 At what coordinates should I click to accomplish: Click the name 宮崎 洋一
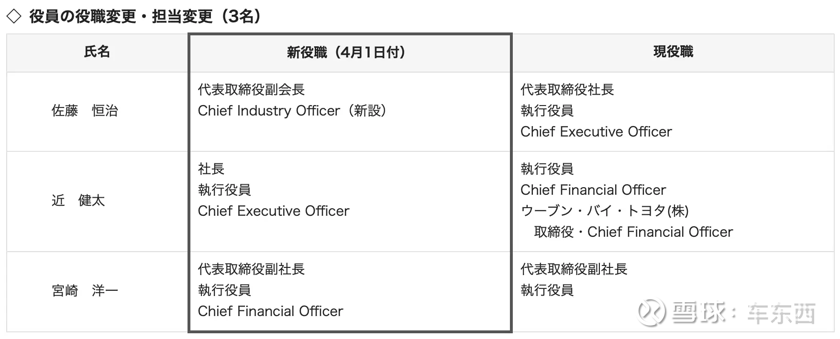85,290
